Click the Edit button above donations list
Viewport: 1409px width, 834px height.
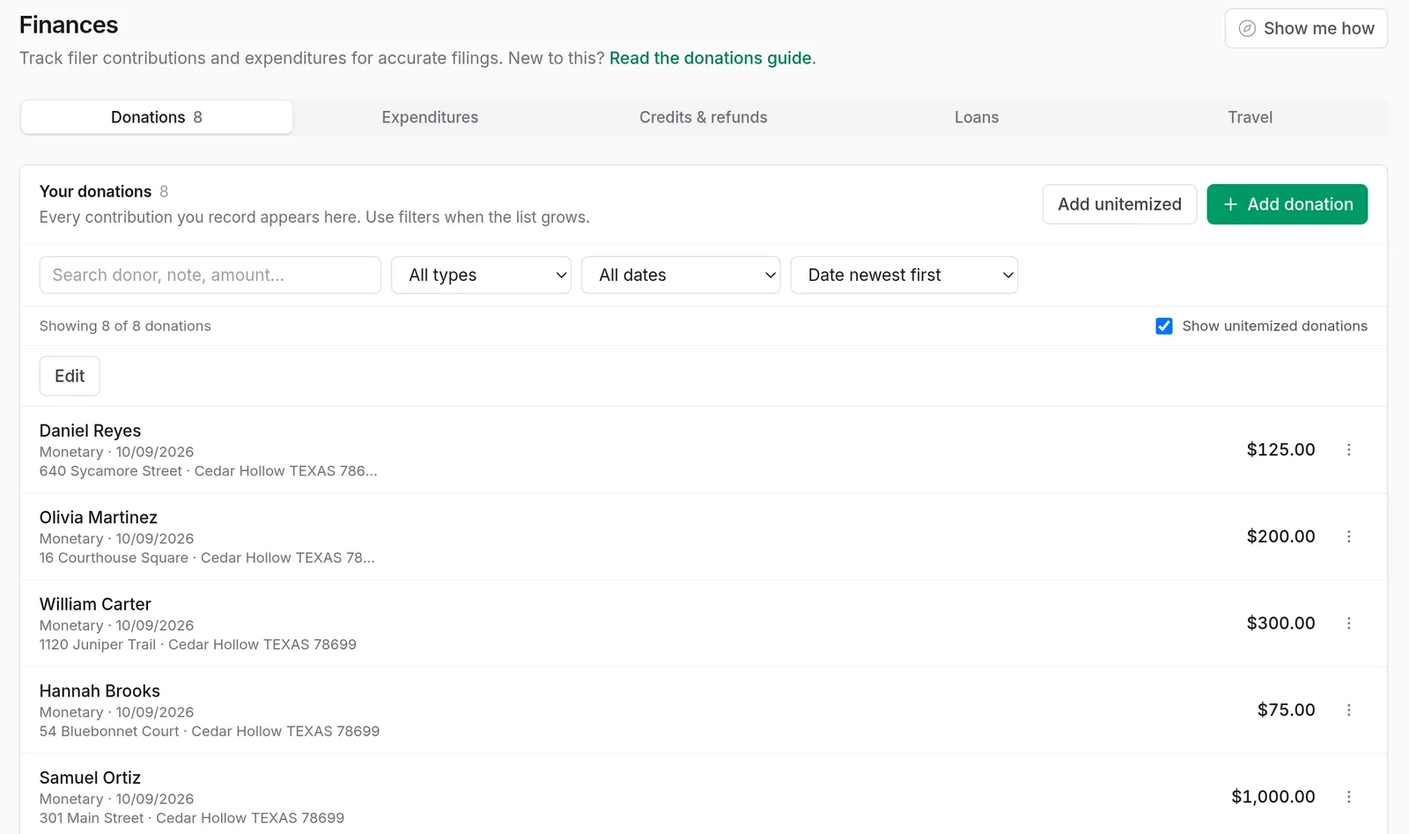point(70,376)
